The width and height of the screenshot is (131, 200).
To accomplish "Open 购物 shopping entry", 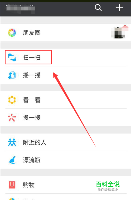I will 65,185.
